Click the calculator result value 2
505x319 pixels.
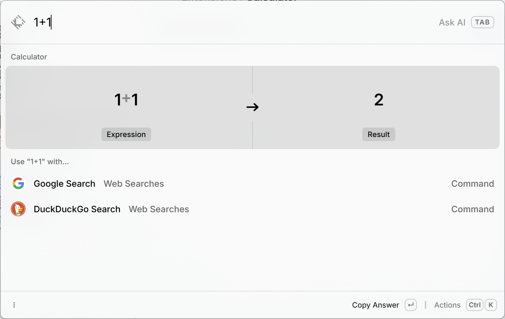(379, 100)
